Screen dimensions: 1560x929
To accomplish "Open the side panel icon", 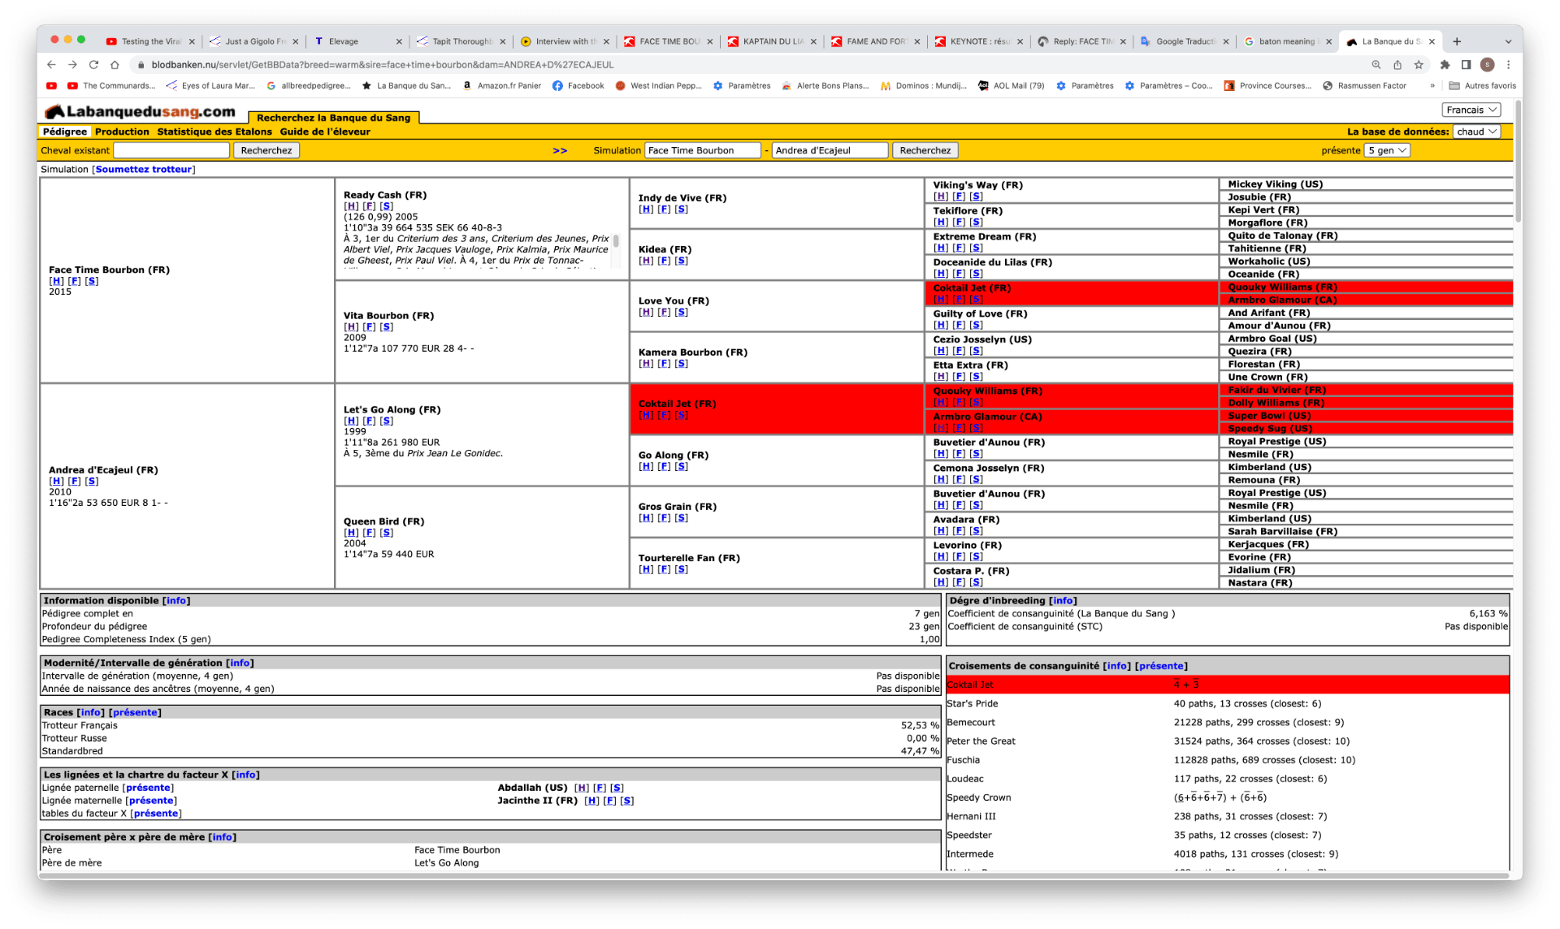I will tap(1466, 64).
